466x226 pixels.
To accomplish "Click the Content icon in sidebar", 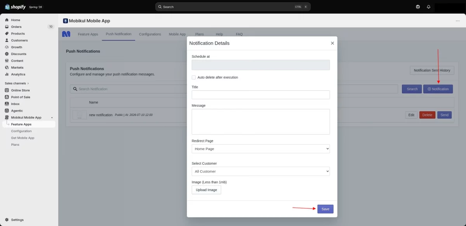I will [x=7, y=60].
